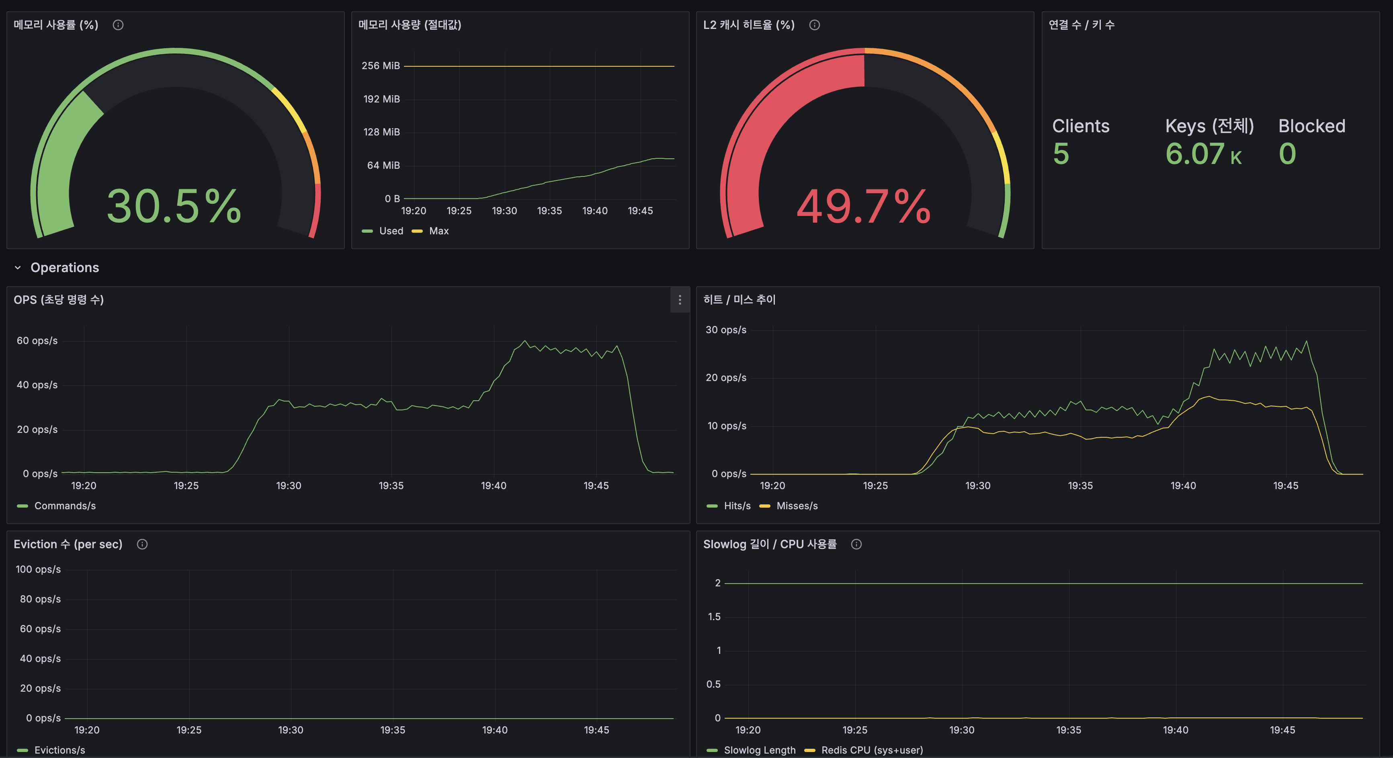Click the info icon on Eviction 수 panel
This screenshot has width=1393, height=758.
(x=142, y=545)
